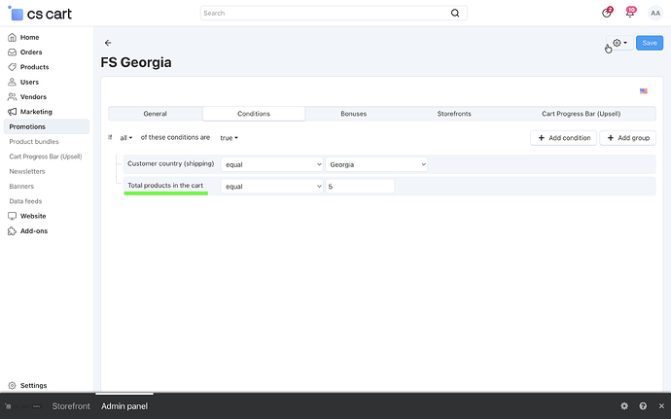Open the AA user avatar menu
The width and height of the screenshot is (671, 419).
click(654, 14)
